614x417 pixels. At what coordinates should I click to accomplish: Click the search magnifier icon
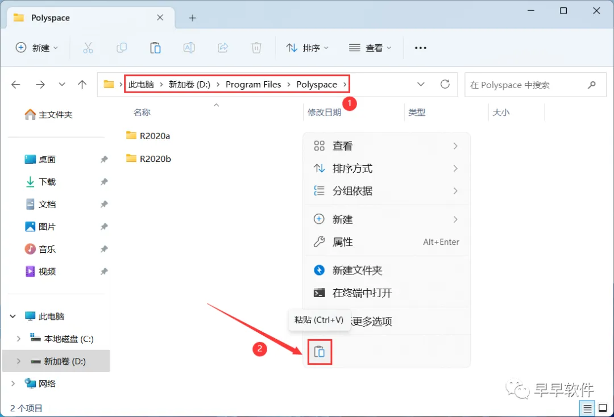pos(592,85)
